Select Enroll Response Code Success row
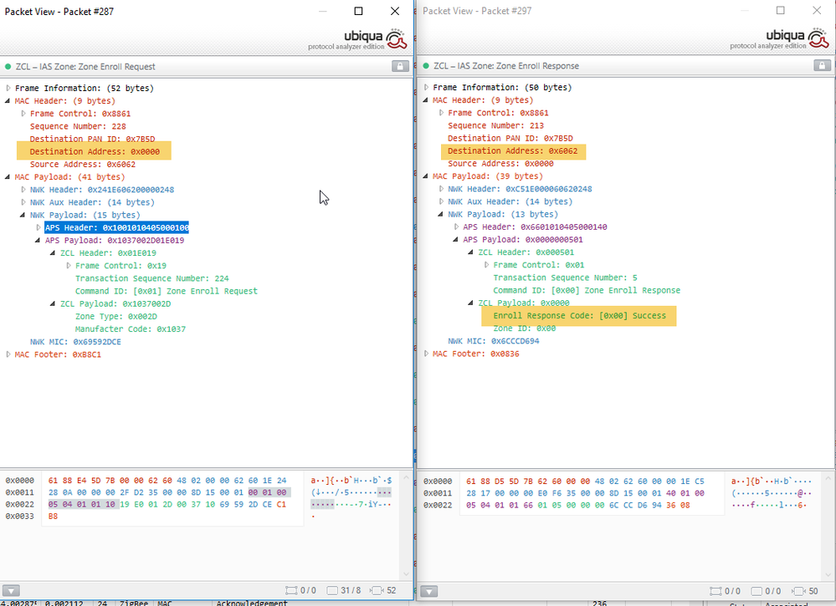This screenshot has height=606, width=836. pos(580,316)
